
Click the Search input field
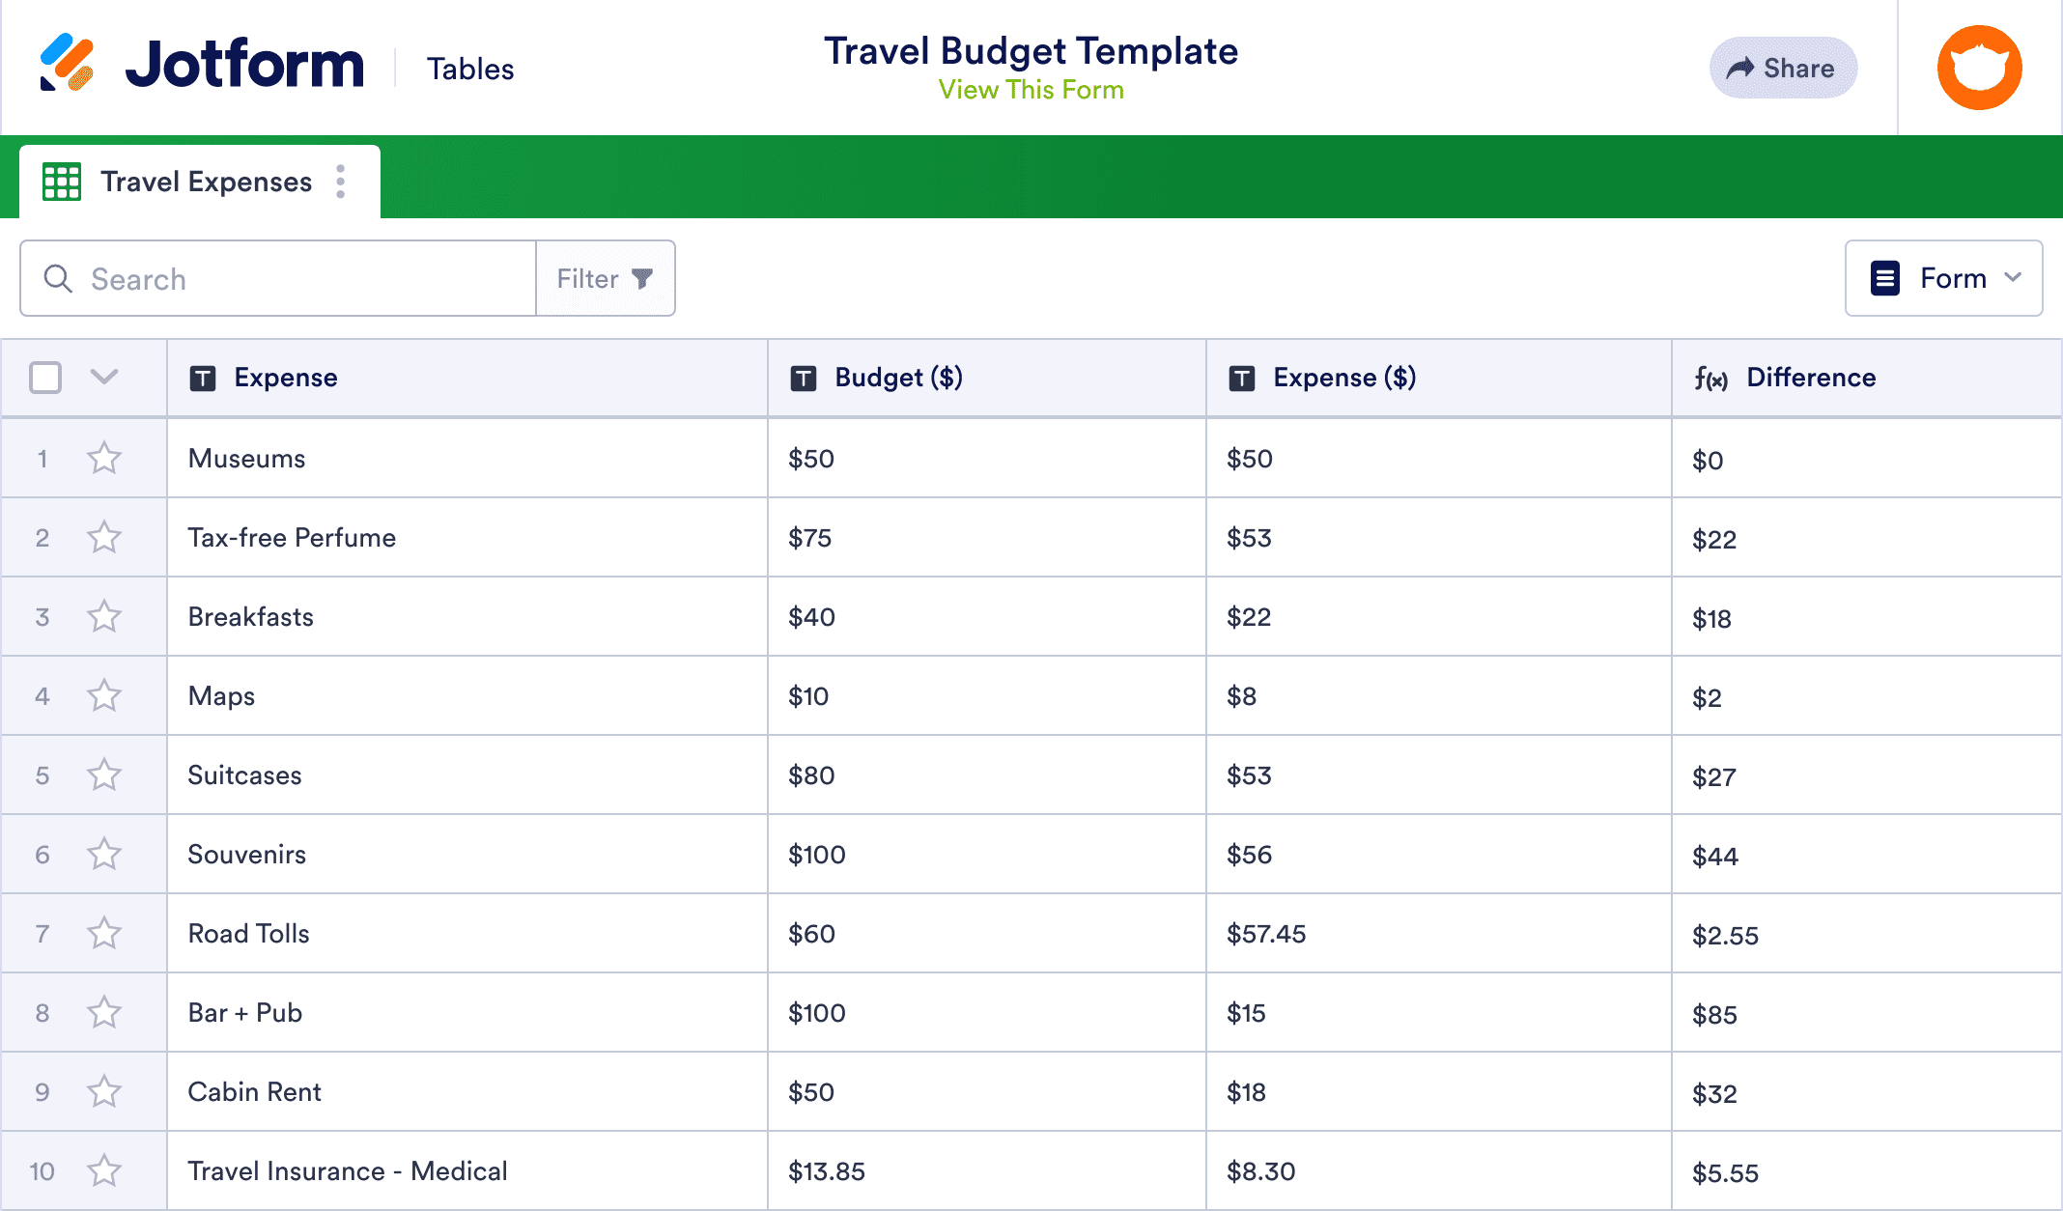[278, 278]
